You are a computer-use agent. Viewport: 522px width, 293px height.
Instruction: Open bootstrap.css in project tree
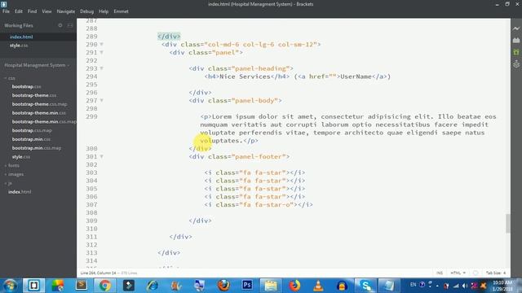click(26, 86)
